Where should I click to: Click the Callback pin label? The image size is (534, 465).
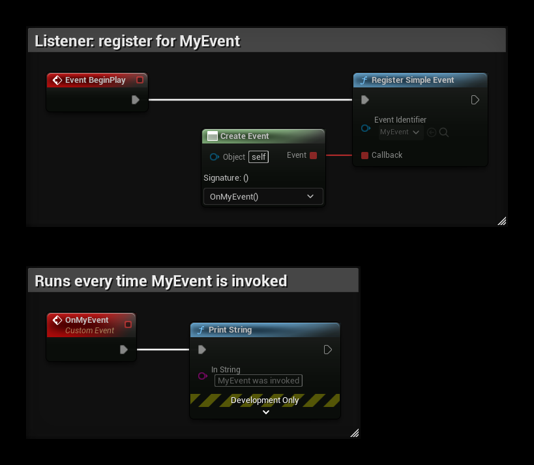point(387,155)
